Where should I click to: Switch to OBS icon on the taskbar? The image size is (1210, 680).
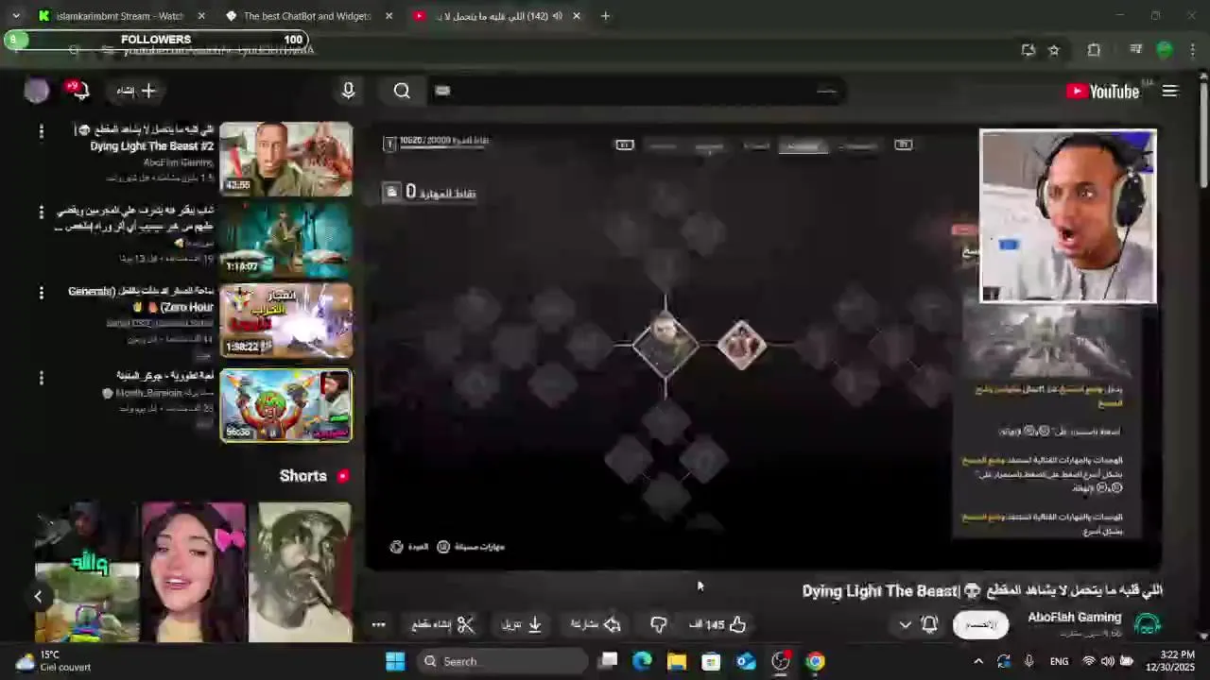[x=781, y=661]
